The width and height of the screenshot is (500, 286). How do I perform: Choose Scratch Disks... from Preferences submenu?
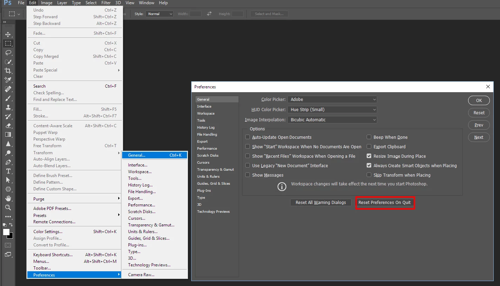click(x=155, y=212)
